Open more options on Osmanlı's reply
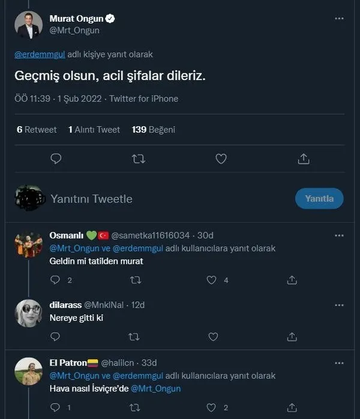The width and height of the screenshot is (360, 419). coord(339,235)
